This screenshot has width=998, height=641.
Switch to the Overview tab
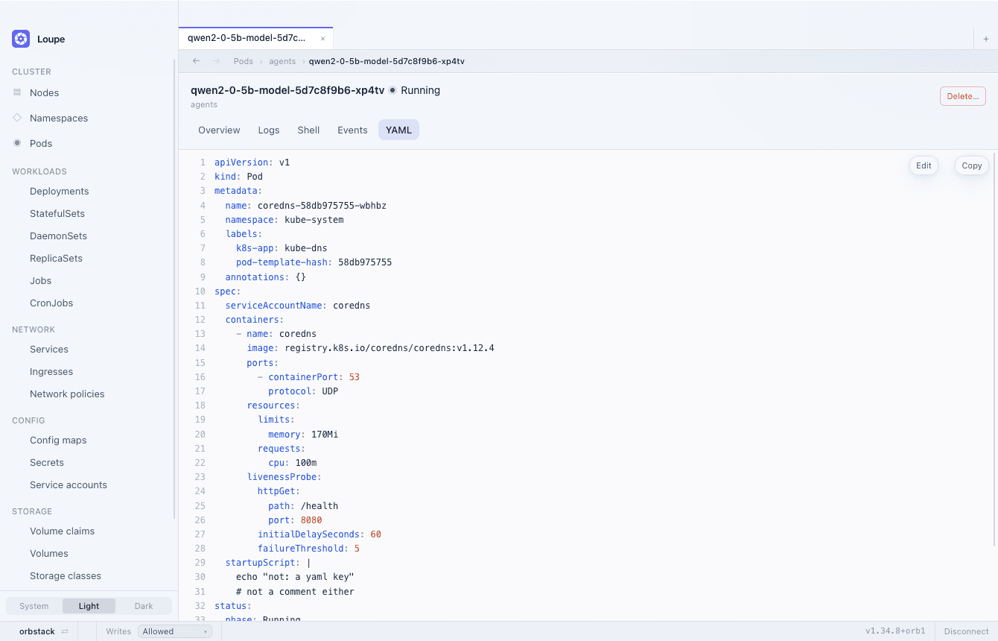tap(219, 130)
